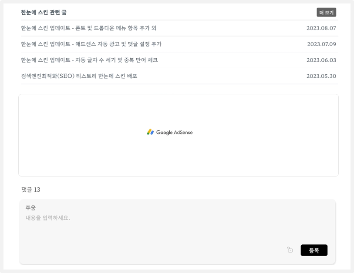
Task: Click the 한눈에 스킨 관련 글 heading
Action: point(44,13)
